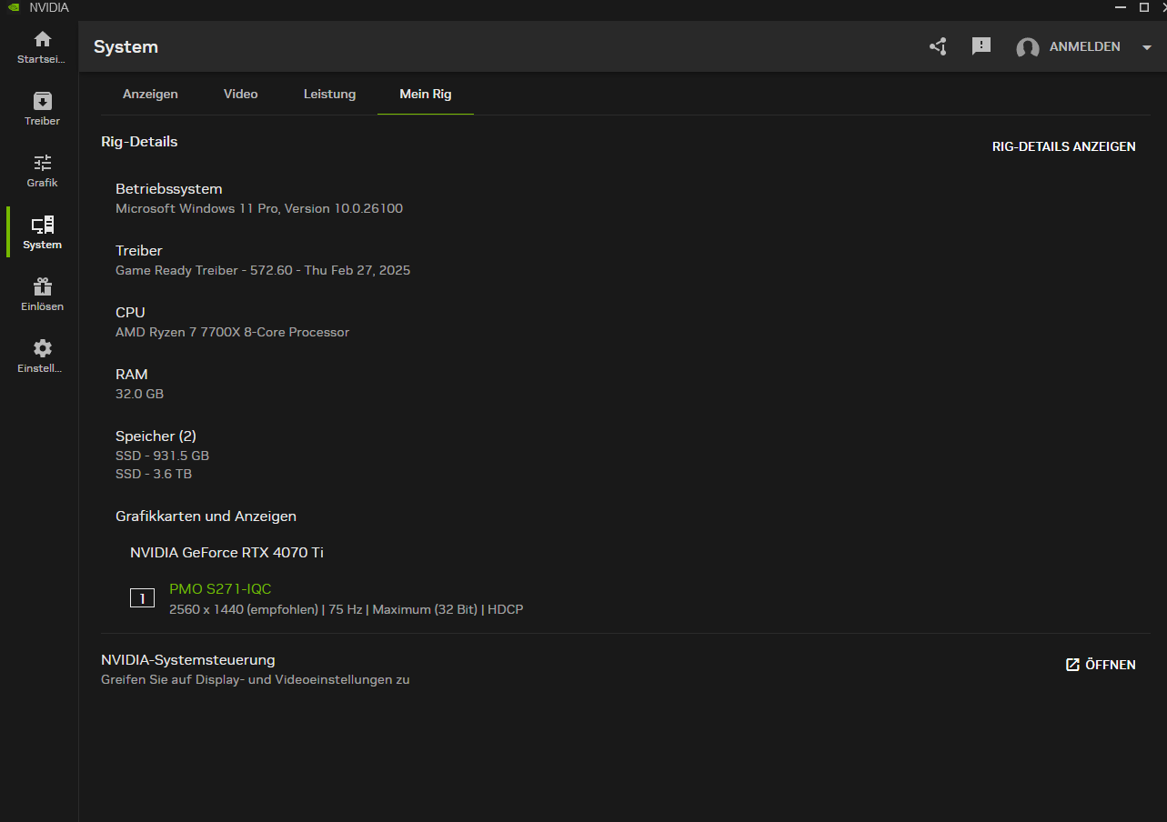Image resolution: width=1167 pixels, height=822 pixels.
Task: Click the CPU label
Action: click(130, 313)
